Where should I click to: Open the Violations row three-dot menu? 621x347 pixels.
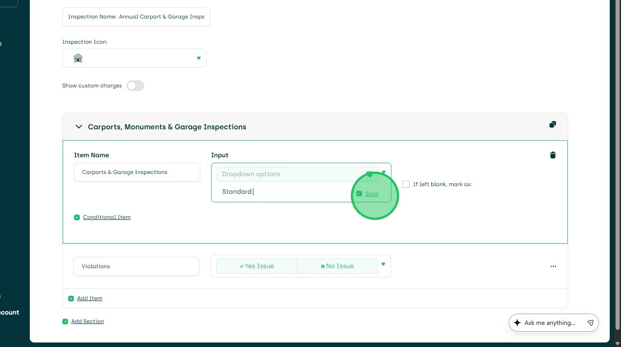[553, 266]
